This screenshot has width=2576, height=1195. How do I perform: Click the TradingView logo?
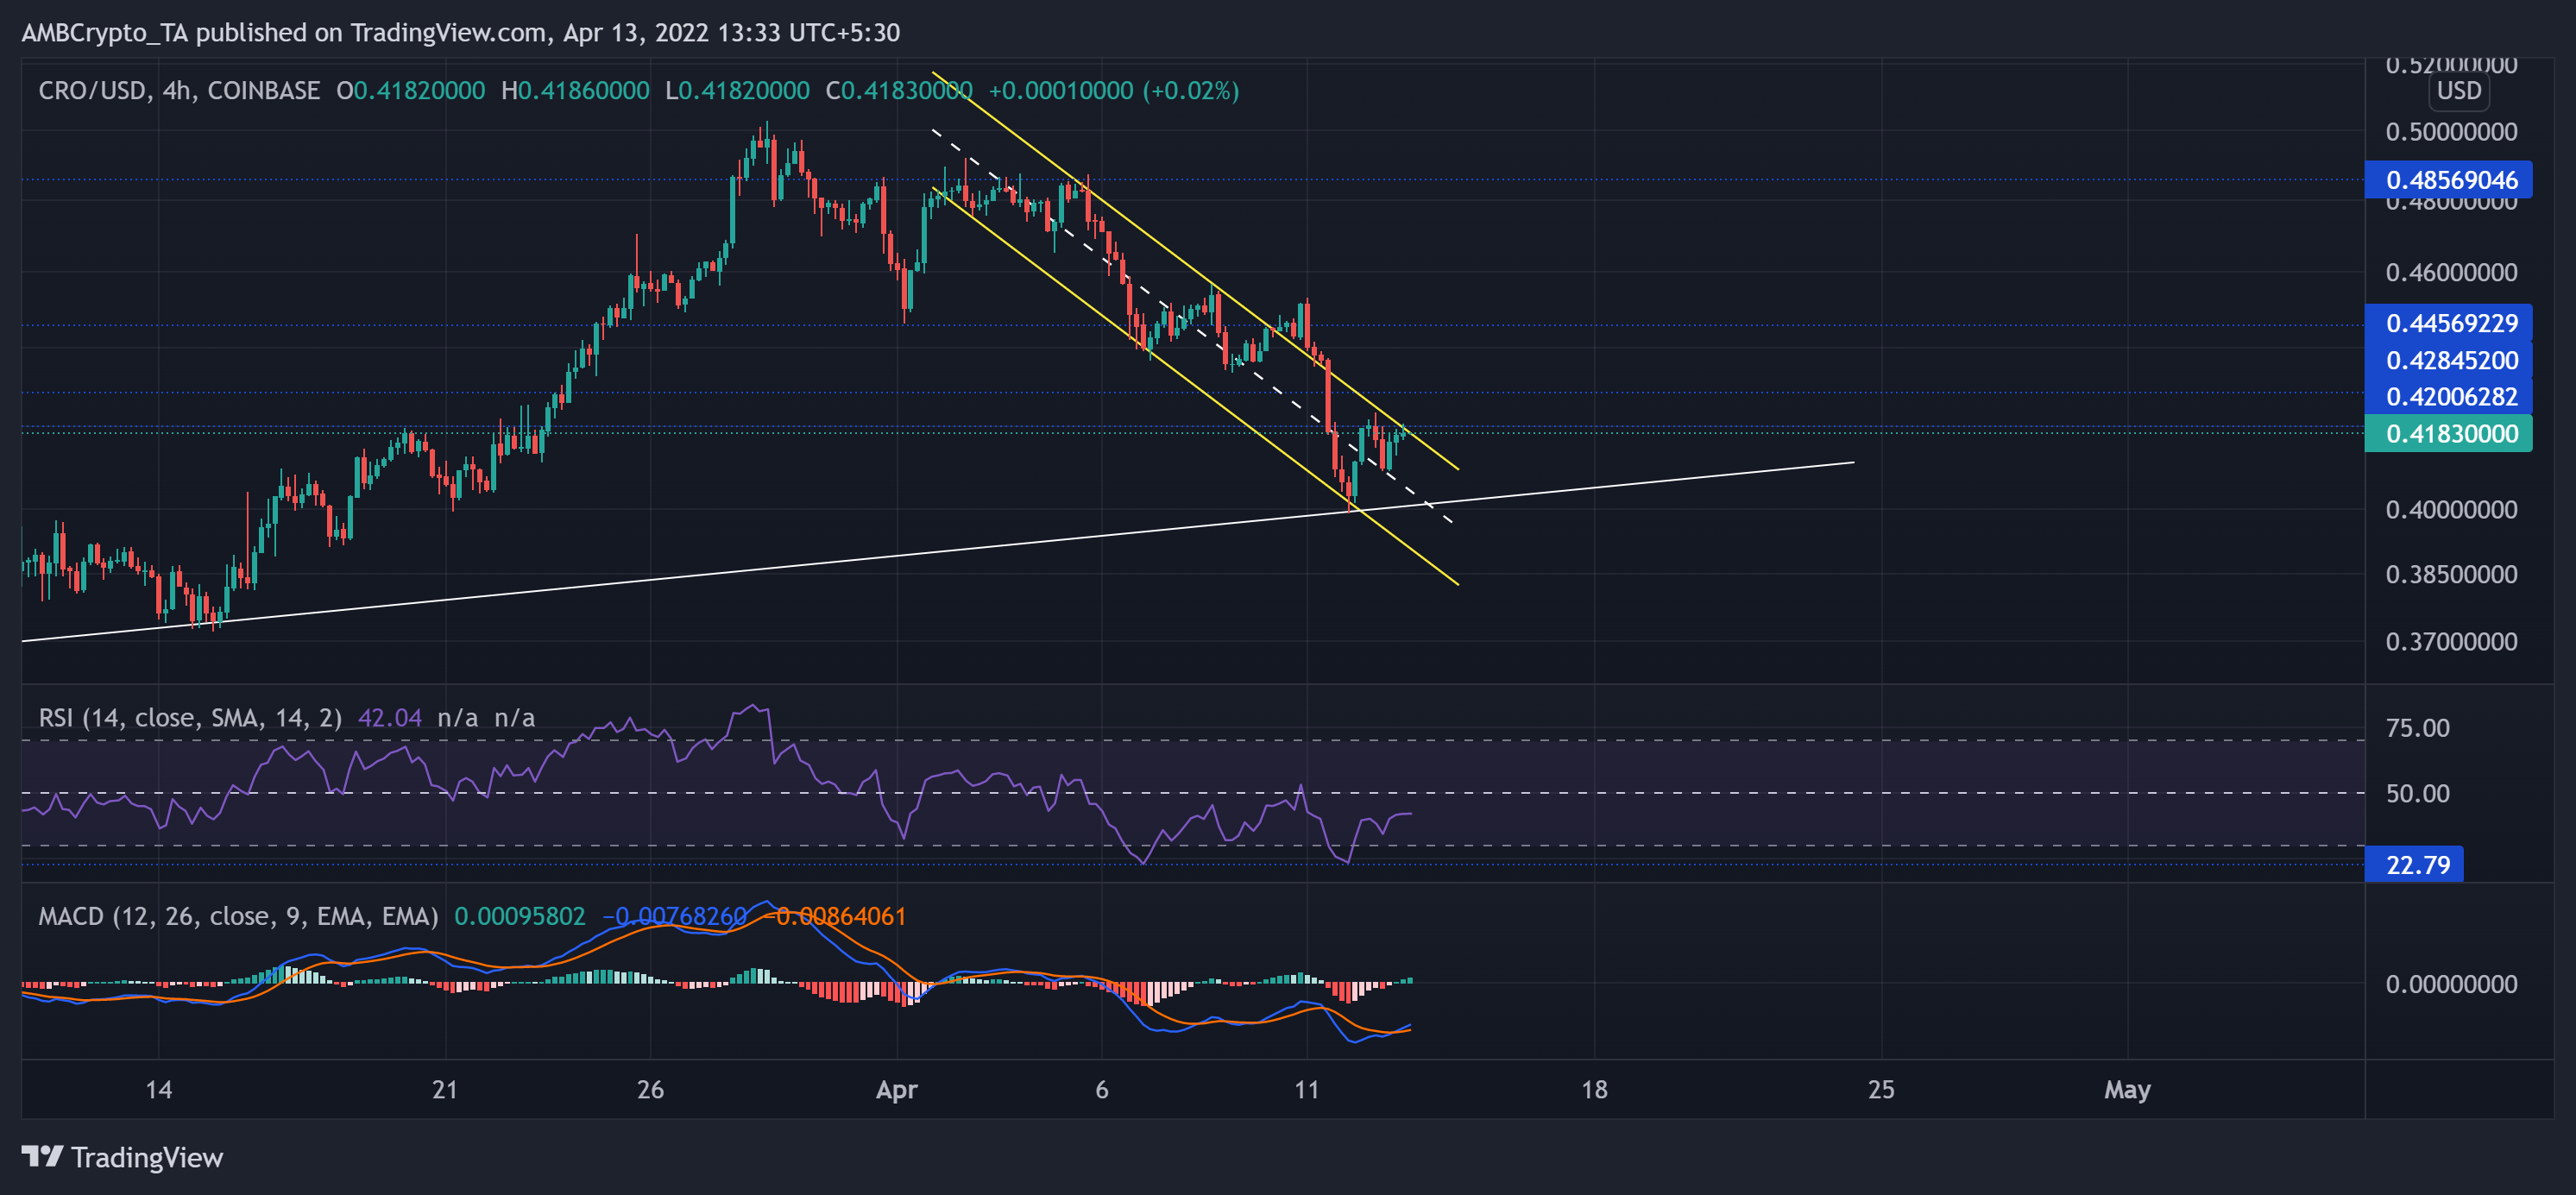tap(120, 1158)
